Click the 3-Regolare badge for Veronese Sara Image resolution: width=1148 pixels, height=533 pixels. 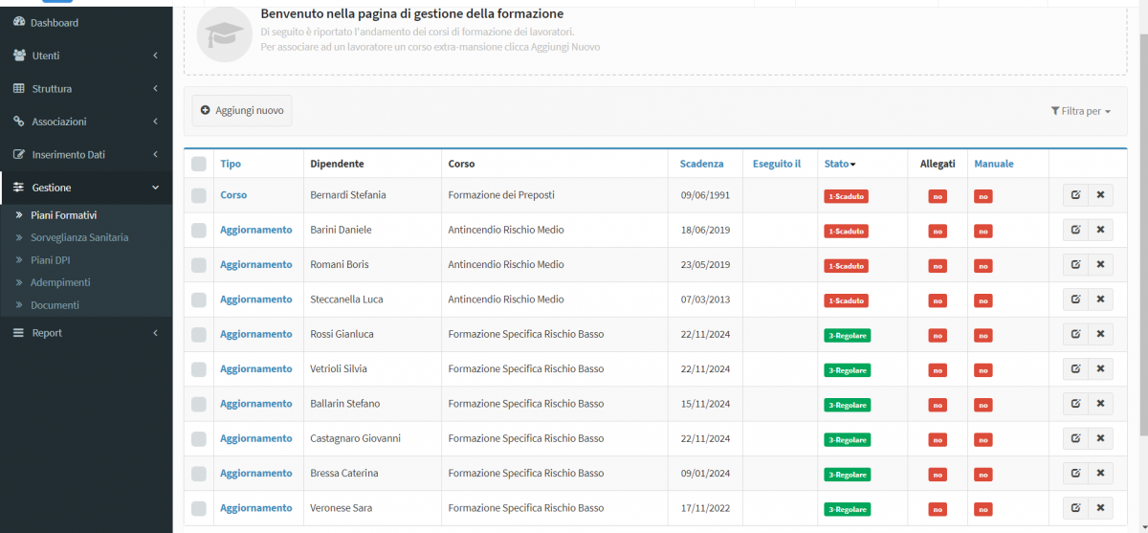coord(848,509)
